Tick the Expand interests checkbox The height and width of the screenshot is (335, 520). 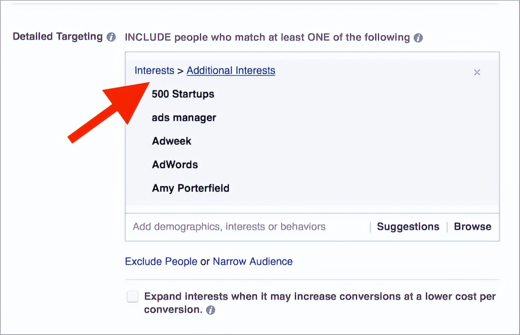(132, 297)
